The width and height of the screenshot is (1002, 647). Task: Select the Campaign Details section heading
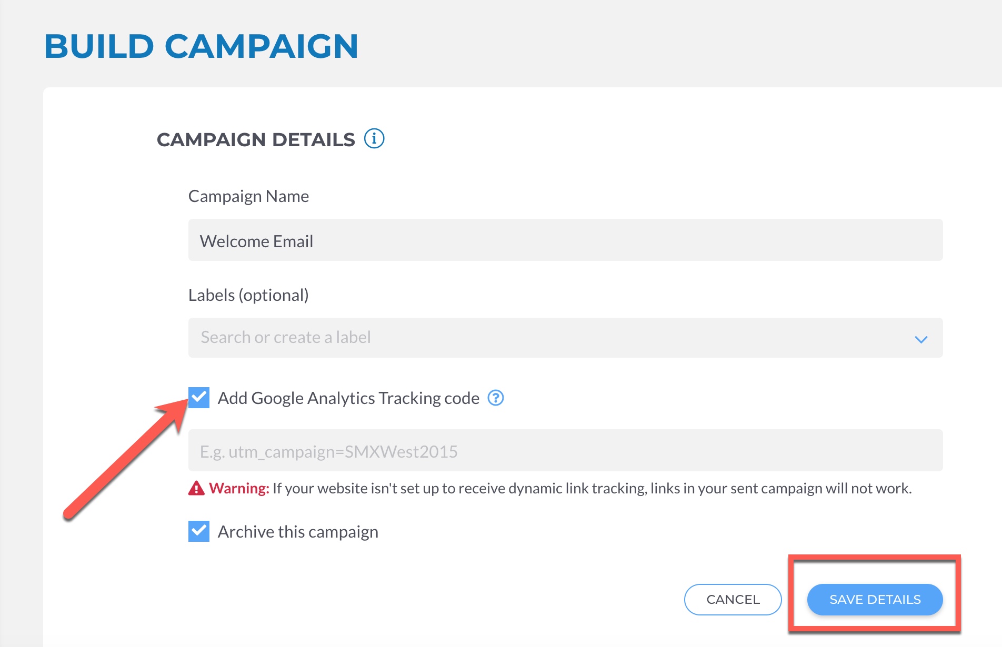point(256,140)
